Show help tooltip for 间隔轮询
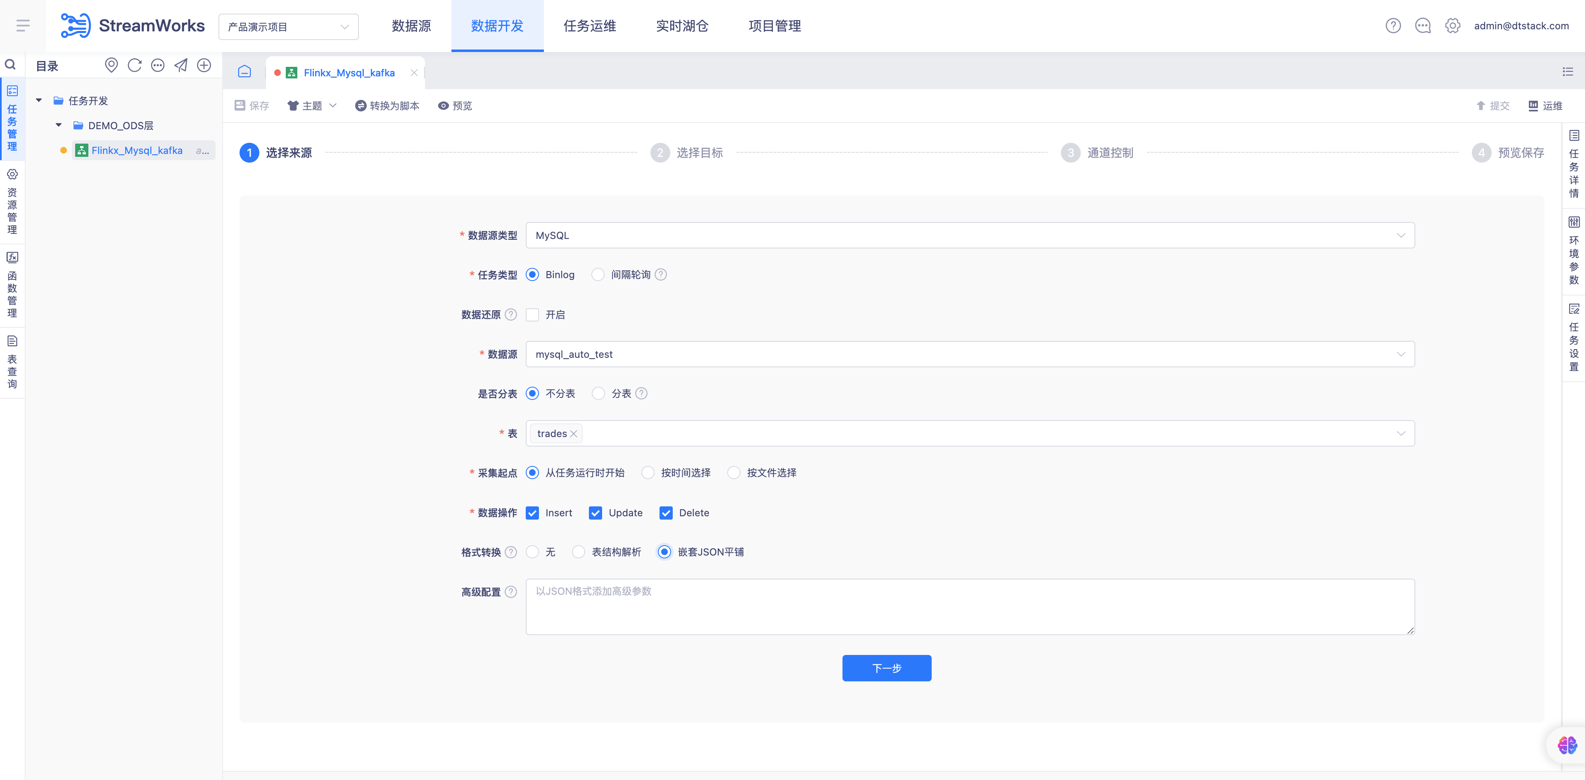 [x=661, y=275]
